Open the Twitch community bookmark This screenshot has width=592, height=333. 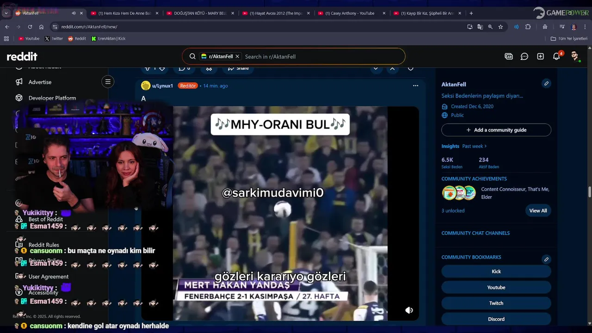pos(496,303)
